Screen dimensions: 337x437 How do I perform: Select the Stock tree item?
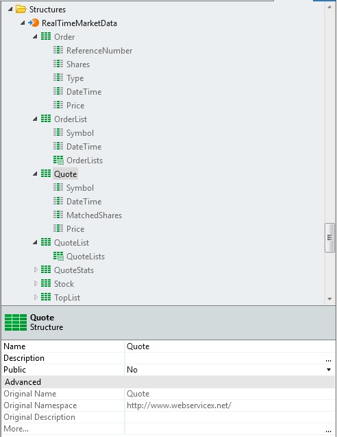[64, 284]
